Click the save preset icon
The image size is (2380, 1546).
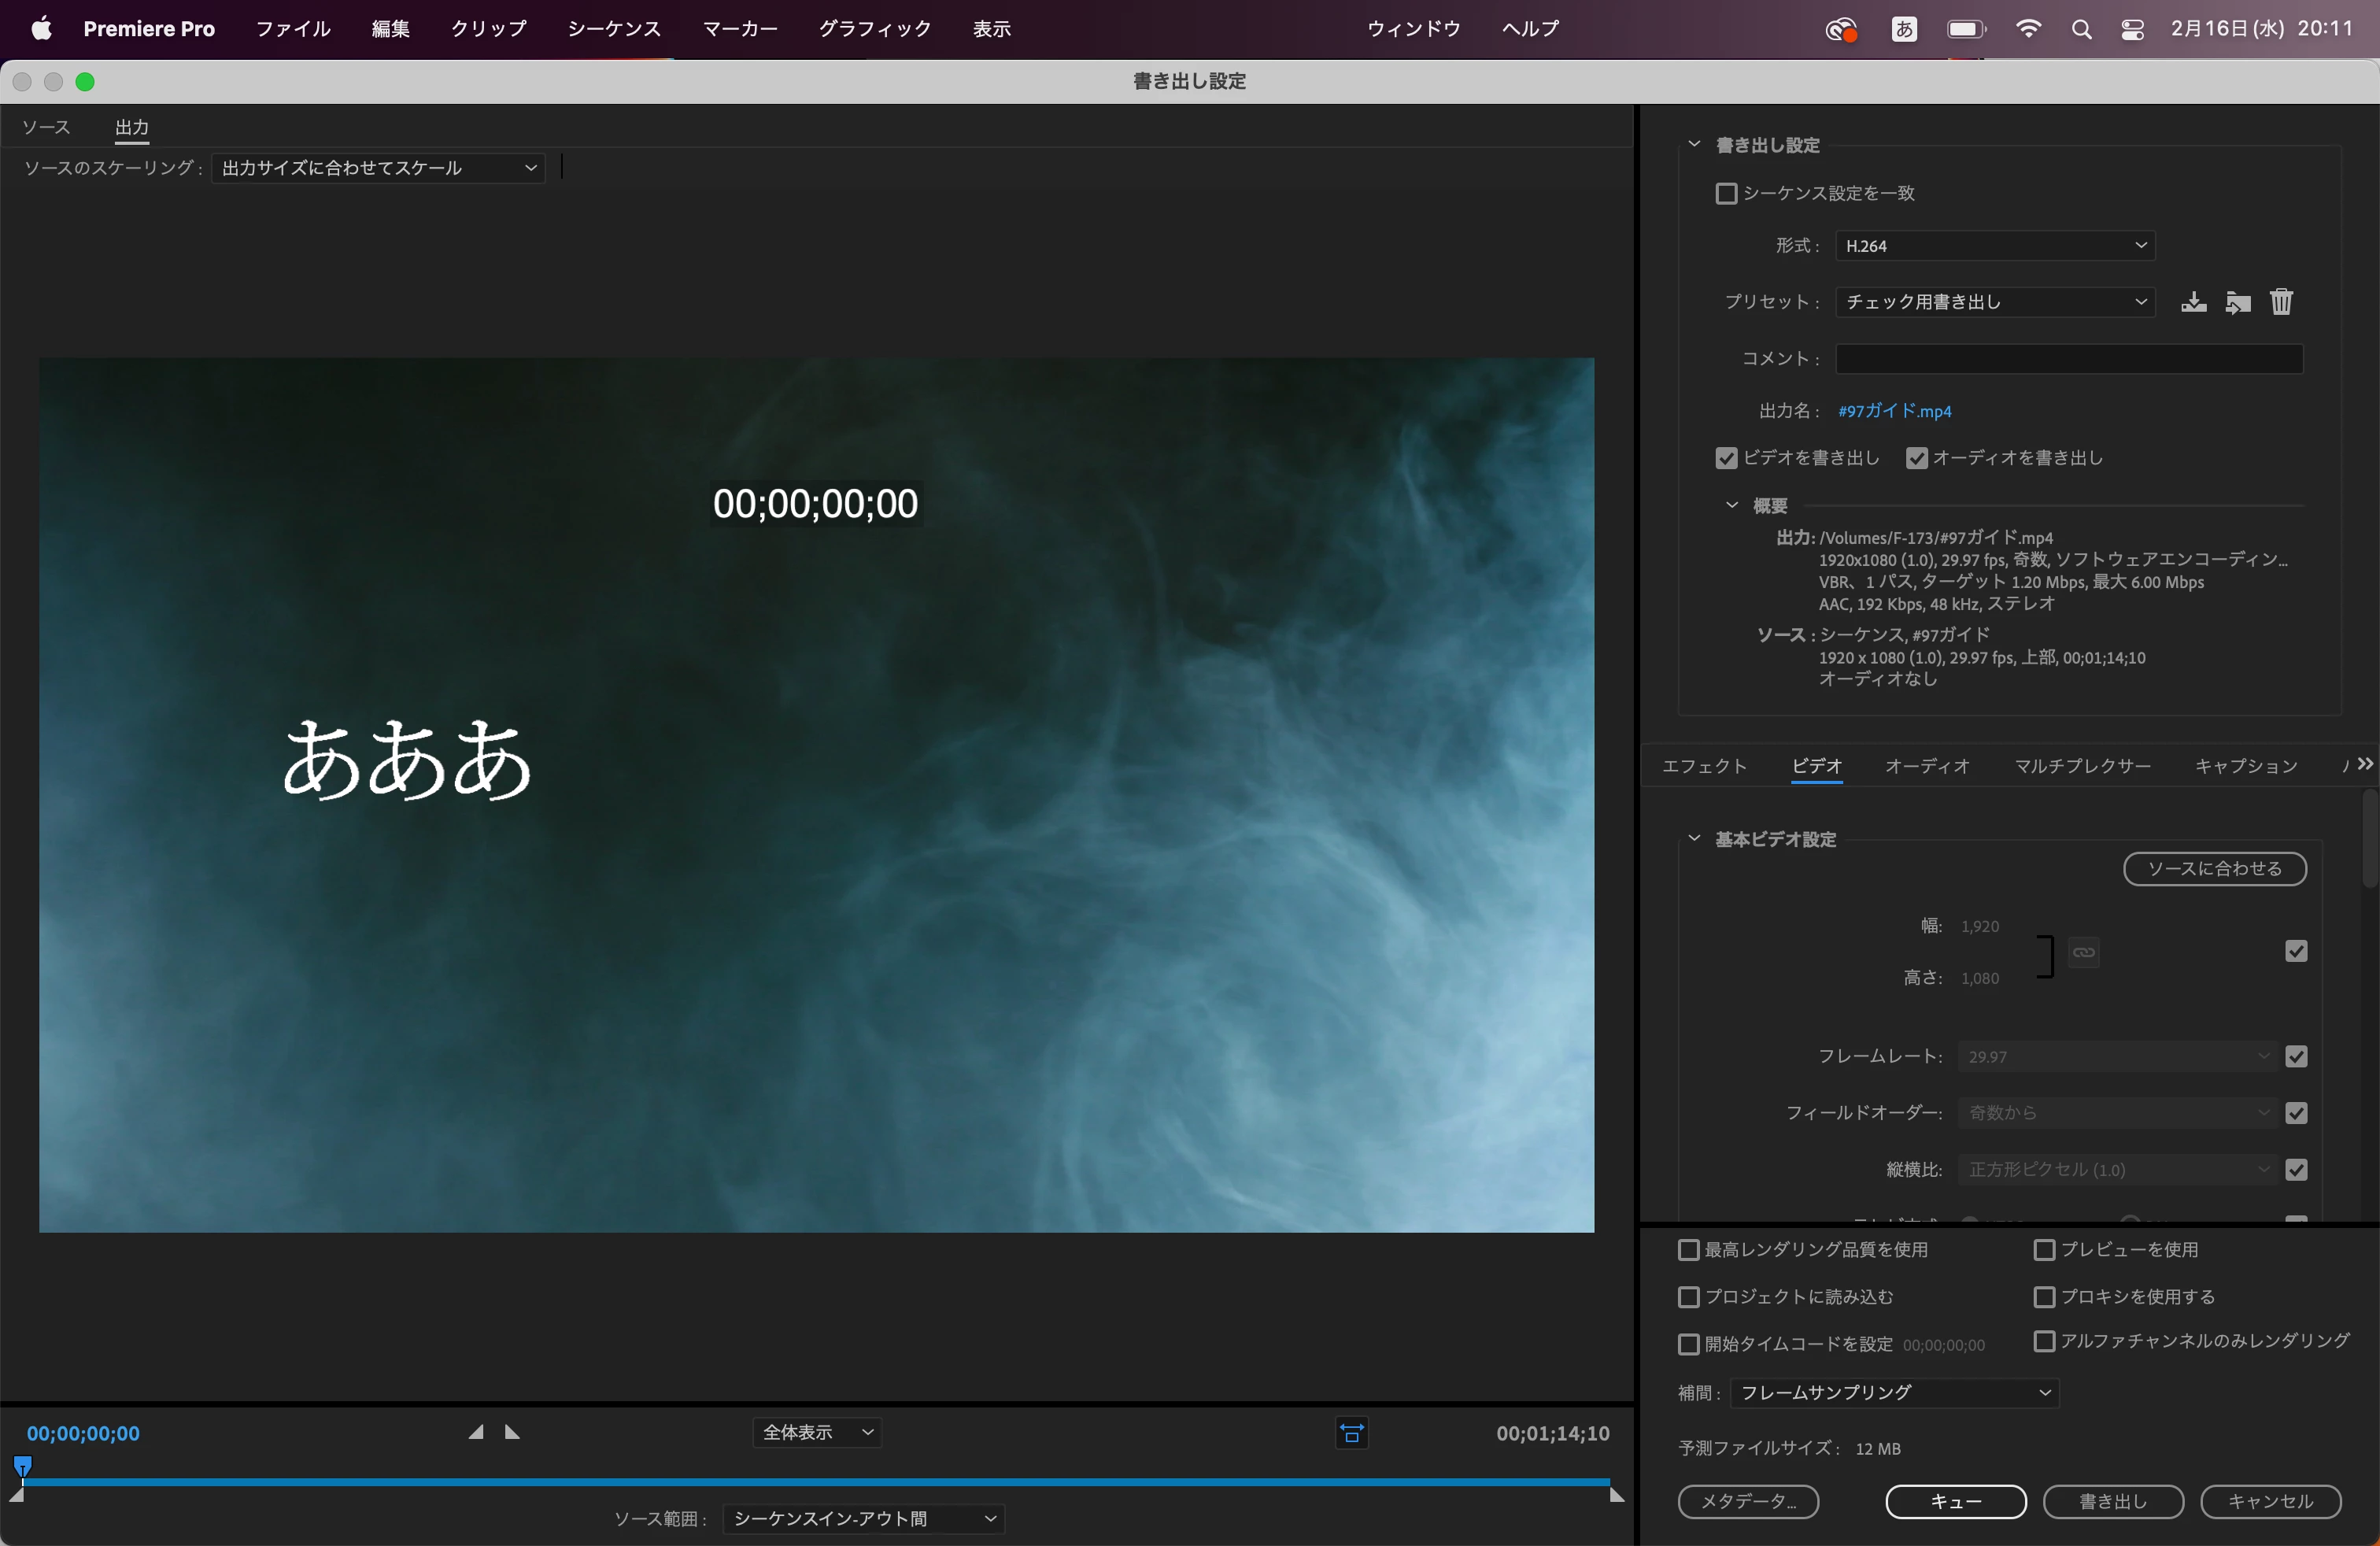click(x=2193, y=302)
